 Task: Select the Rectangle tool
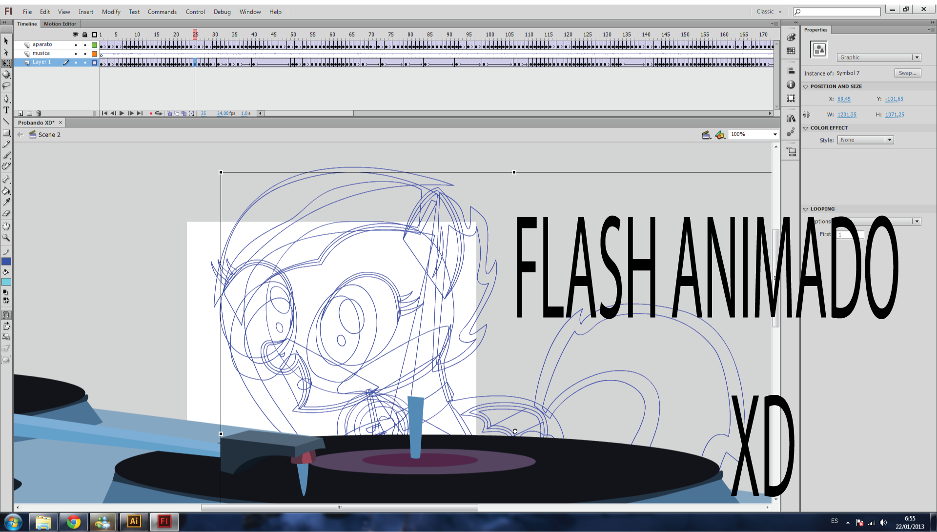click(6, 133)
